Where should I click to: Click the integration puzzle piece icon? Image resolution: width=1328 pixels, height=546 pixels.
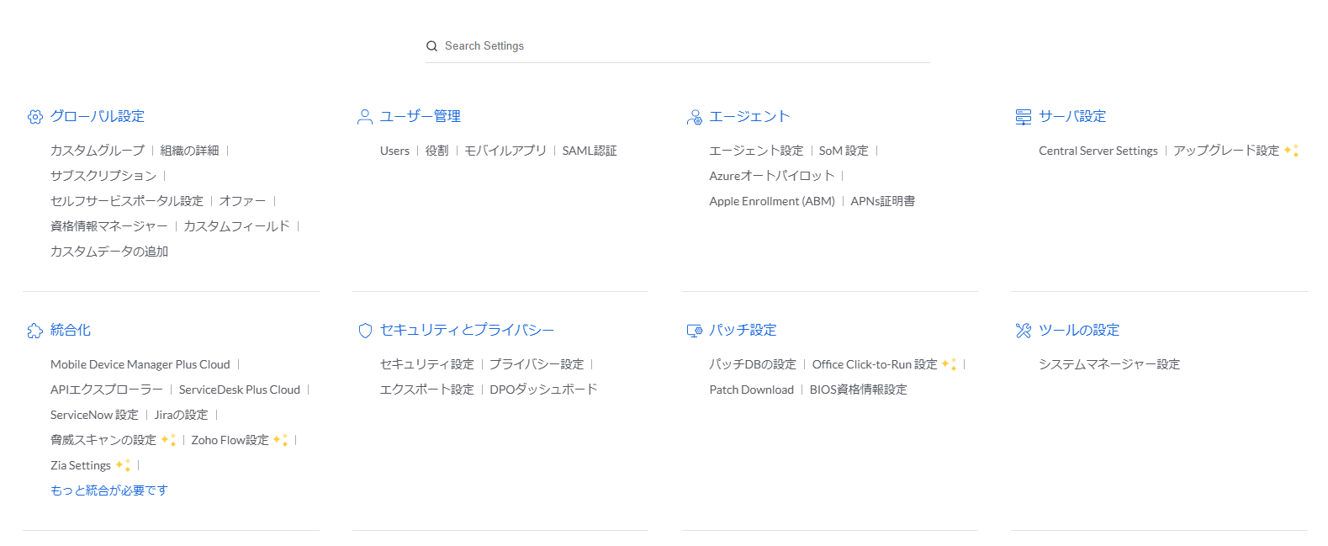click(35, 331)
